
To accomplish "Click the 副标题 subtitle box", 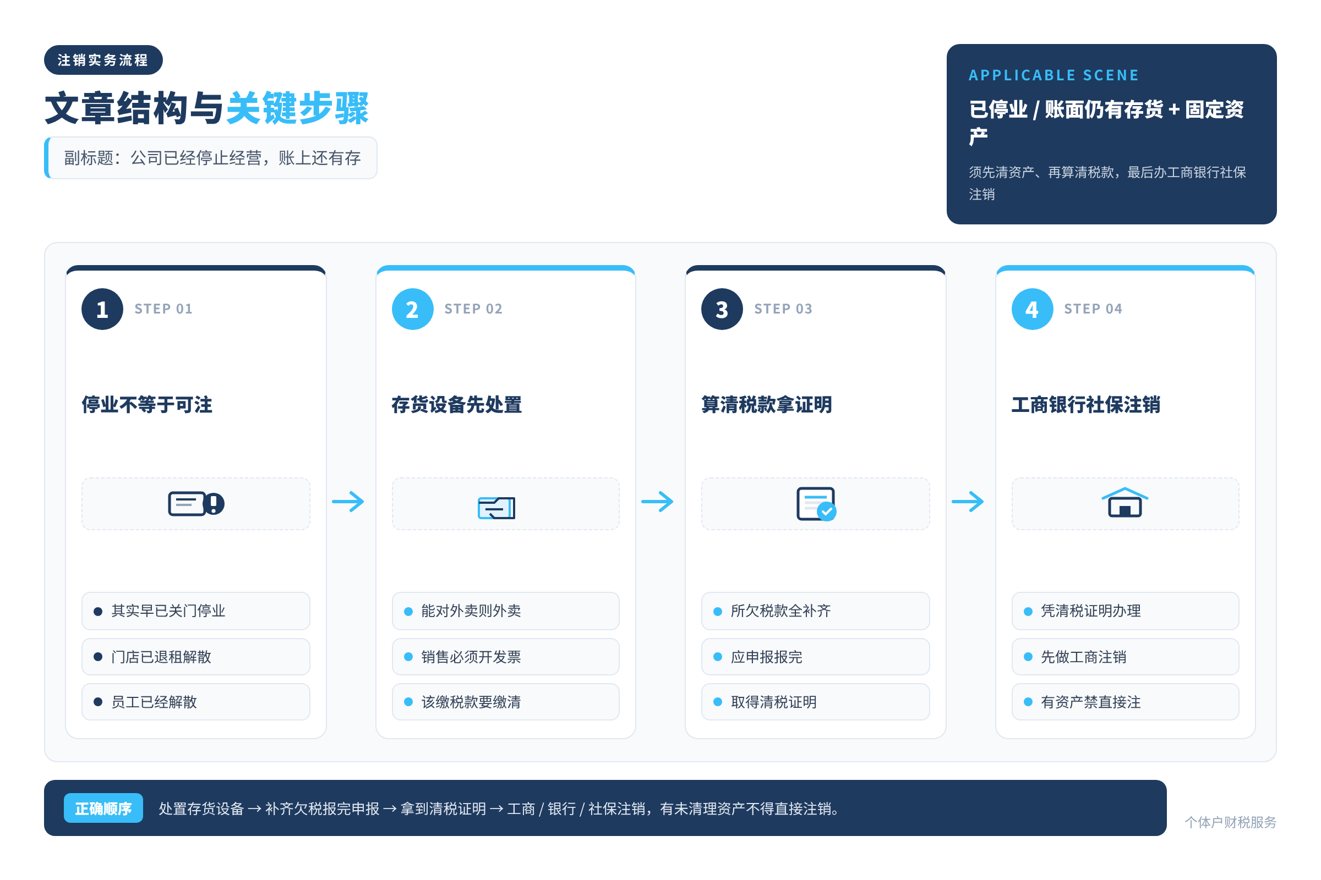I will (x=211, y=158).
